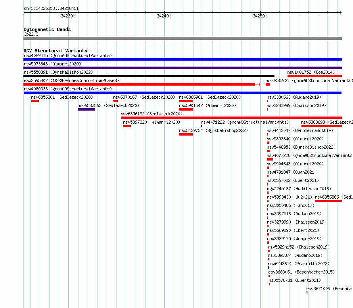Image resolution: width=353 pixels, height=308 pixels.
Task: Click the red bar under nsv6356866
Action: pyautogui.click(x=329, y=201)
